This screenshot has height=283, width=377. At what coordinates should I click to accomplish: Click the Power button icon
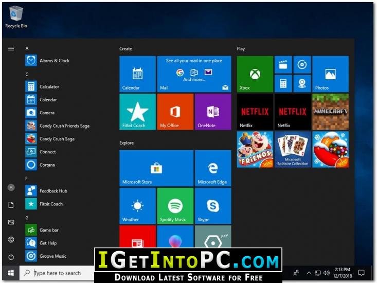pos(11,257)
